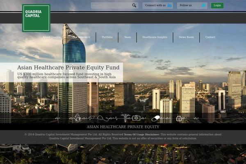
Task: Click the green Login button
Action: (217, 5)
